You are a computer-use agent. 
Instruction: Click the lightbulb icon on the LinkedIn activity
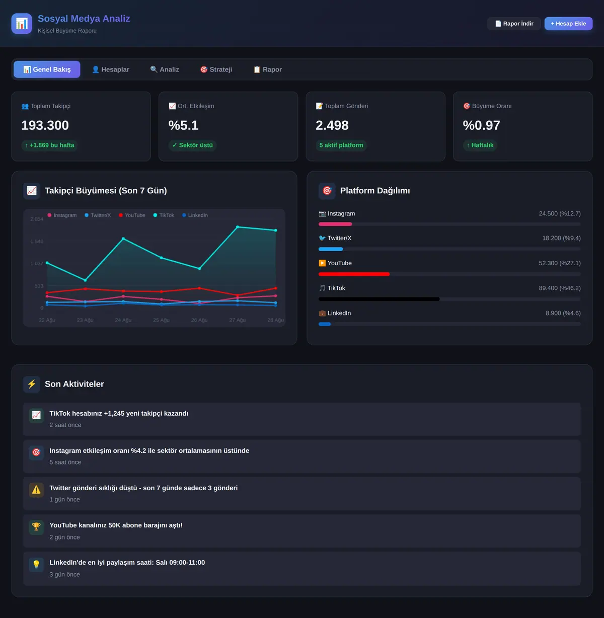pyautogui.click(x=36, y=564)
